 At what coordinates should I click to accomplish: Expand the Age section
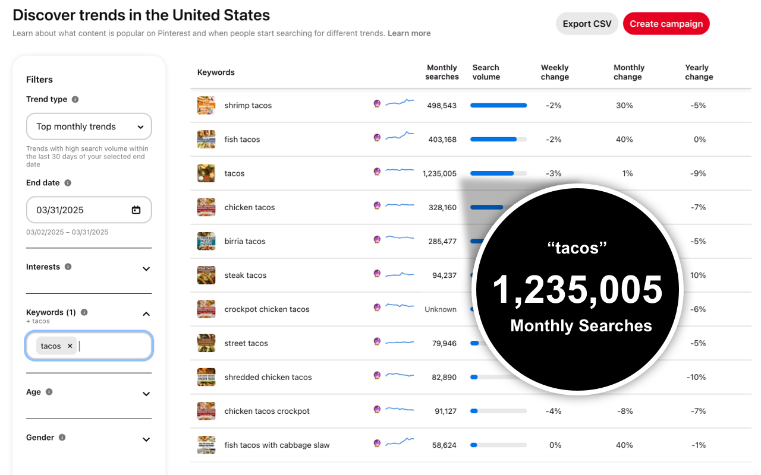(146, 394)
